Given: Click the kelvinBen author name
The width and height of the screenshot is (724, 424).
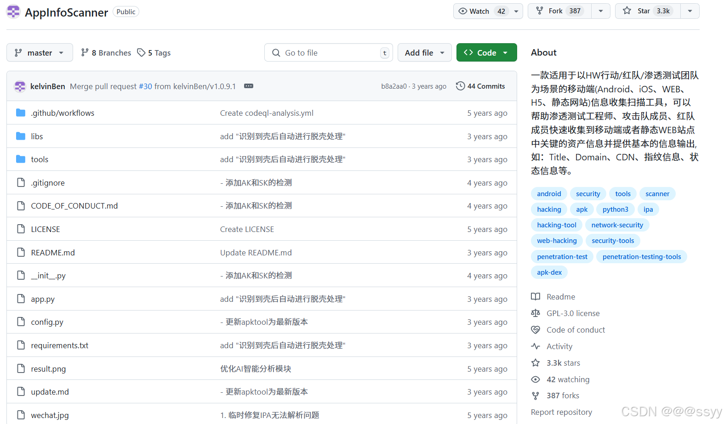Looking at the screenshot, I should 48,86.
